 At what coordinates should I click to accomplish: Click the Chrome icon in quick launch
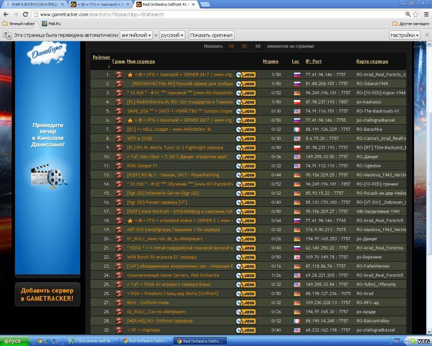[x=40, y=341]
